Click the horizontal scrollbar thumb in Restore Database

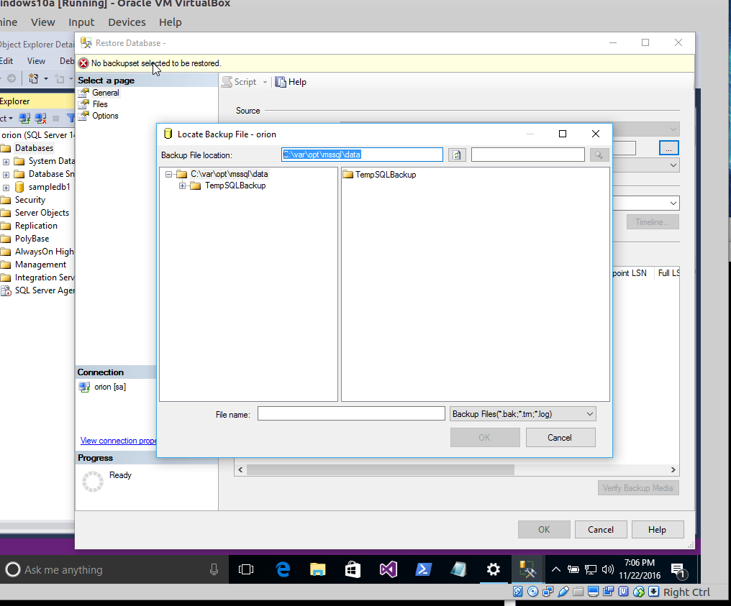(381, 469)
